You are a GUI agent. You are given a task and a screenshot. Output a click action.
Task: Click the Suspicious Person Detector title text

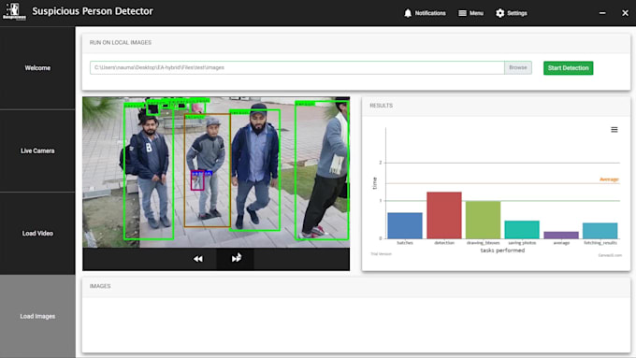pyautogui.click(x=93, y=11)
